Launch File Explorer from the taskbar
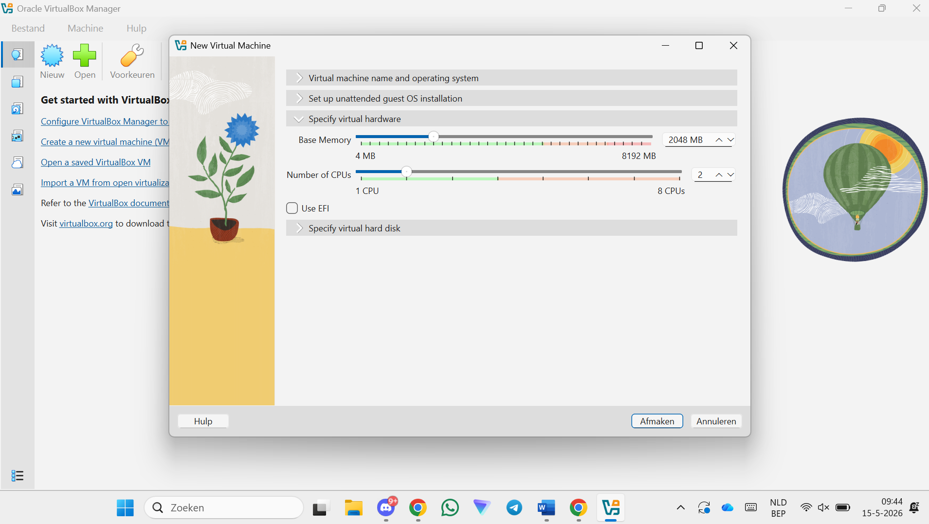929x524 pixels. point(354,507)
